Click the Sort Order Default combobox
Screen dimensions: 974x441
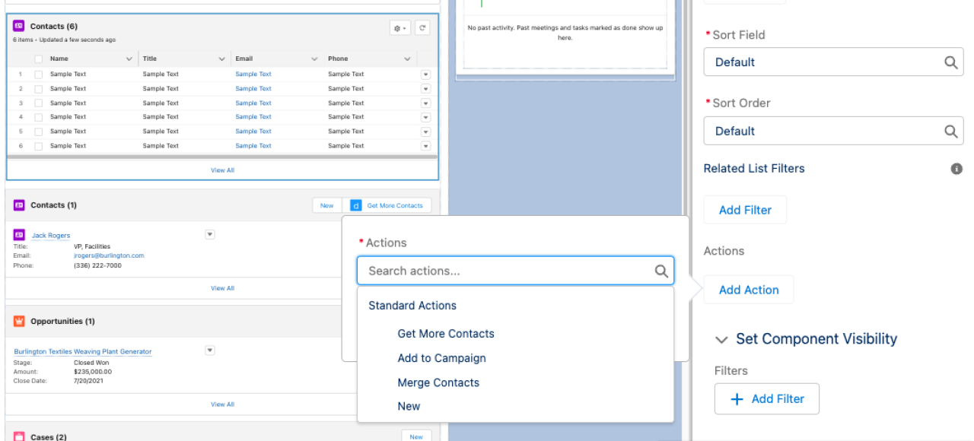[x=833, y=131]
